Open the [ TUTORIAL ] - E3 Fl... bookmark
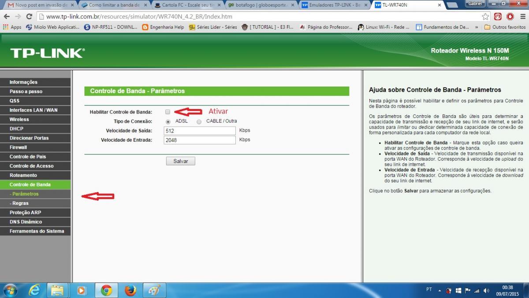 tap(268, 27)
